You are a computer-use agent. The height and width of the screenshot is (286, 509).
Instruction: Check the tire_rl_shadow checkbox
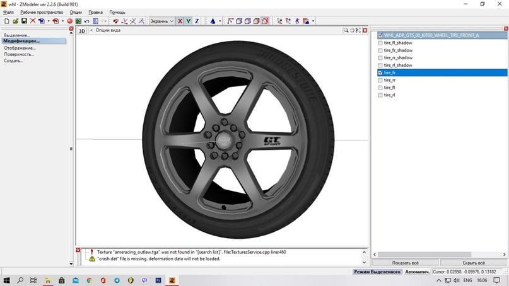pyautogui.click(x=380, y=65)
